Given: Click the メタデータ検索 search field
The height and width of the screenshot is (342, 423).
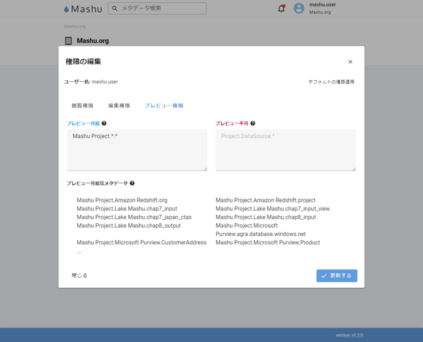Looking at the screenshot, I should (162, 9).
